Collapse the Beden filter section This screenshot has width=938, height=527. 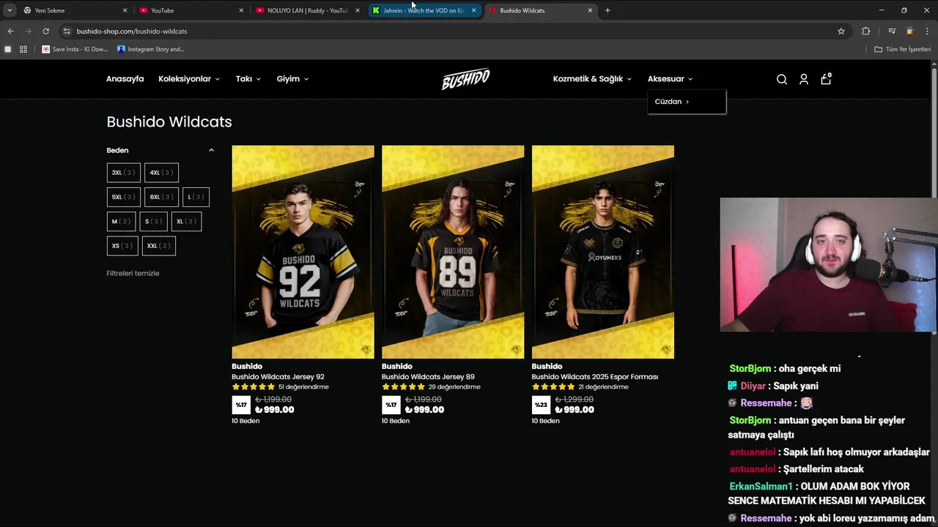coord(211,150)
